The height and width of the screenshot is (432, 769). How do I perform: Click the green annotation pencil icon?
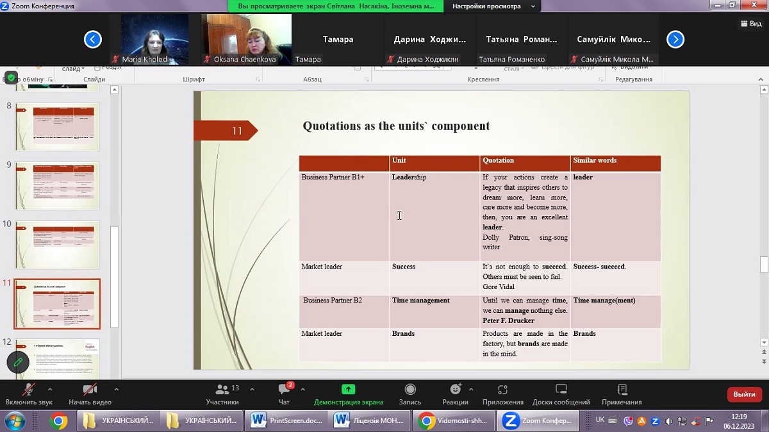coord(18,363)
